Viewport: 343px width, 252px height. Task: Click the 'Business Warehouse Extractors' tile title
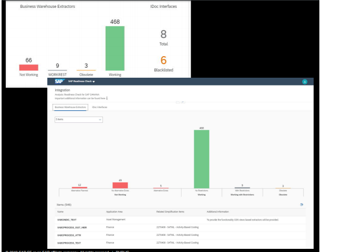(x=47, y=6)
